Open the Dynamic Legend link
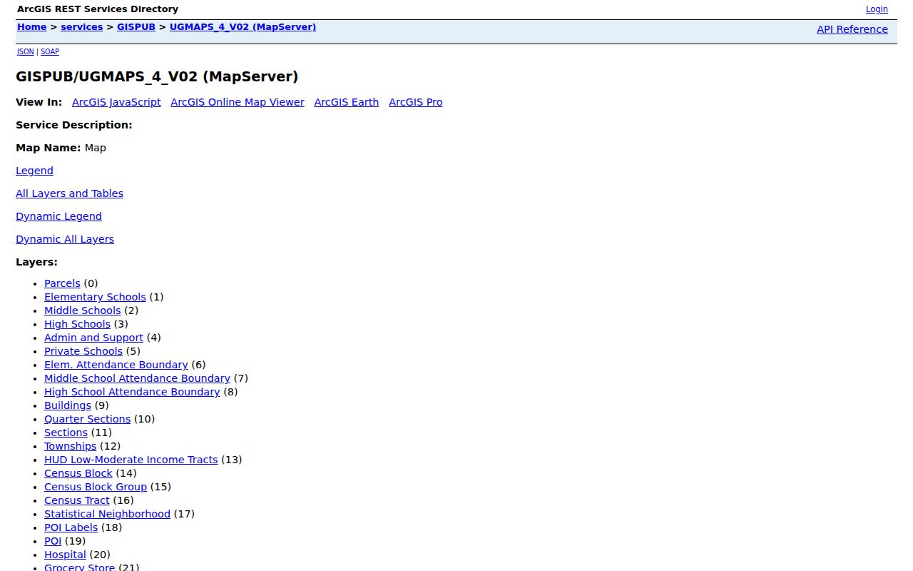 (x=58, y=216)
